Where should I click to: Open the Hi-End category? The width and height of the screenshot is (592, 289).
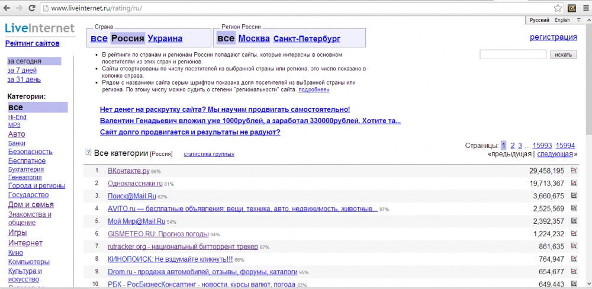point(17,117)
